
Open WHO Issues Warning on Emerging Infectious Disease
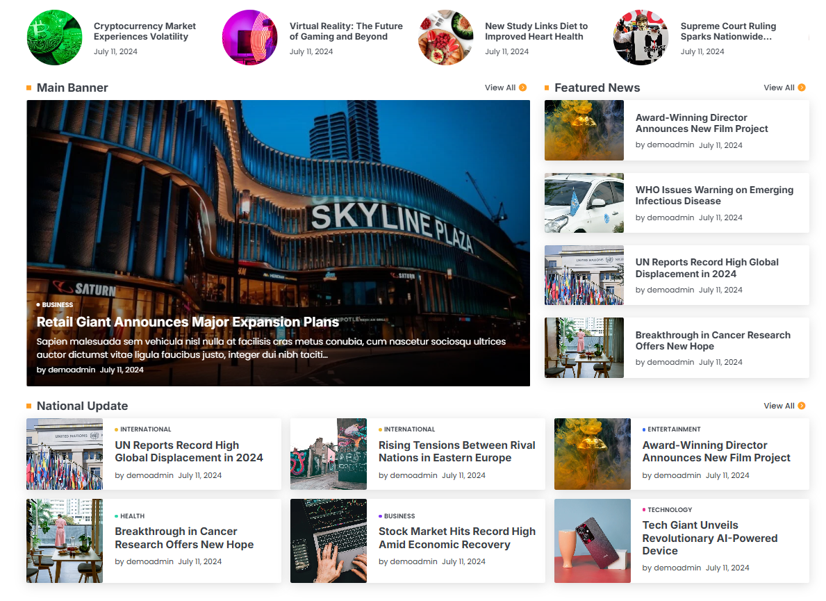coord(713,195)
